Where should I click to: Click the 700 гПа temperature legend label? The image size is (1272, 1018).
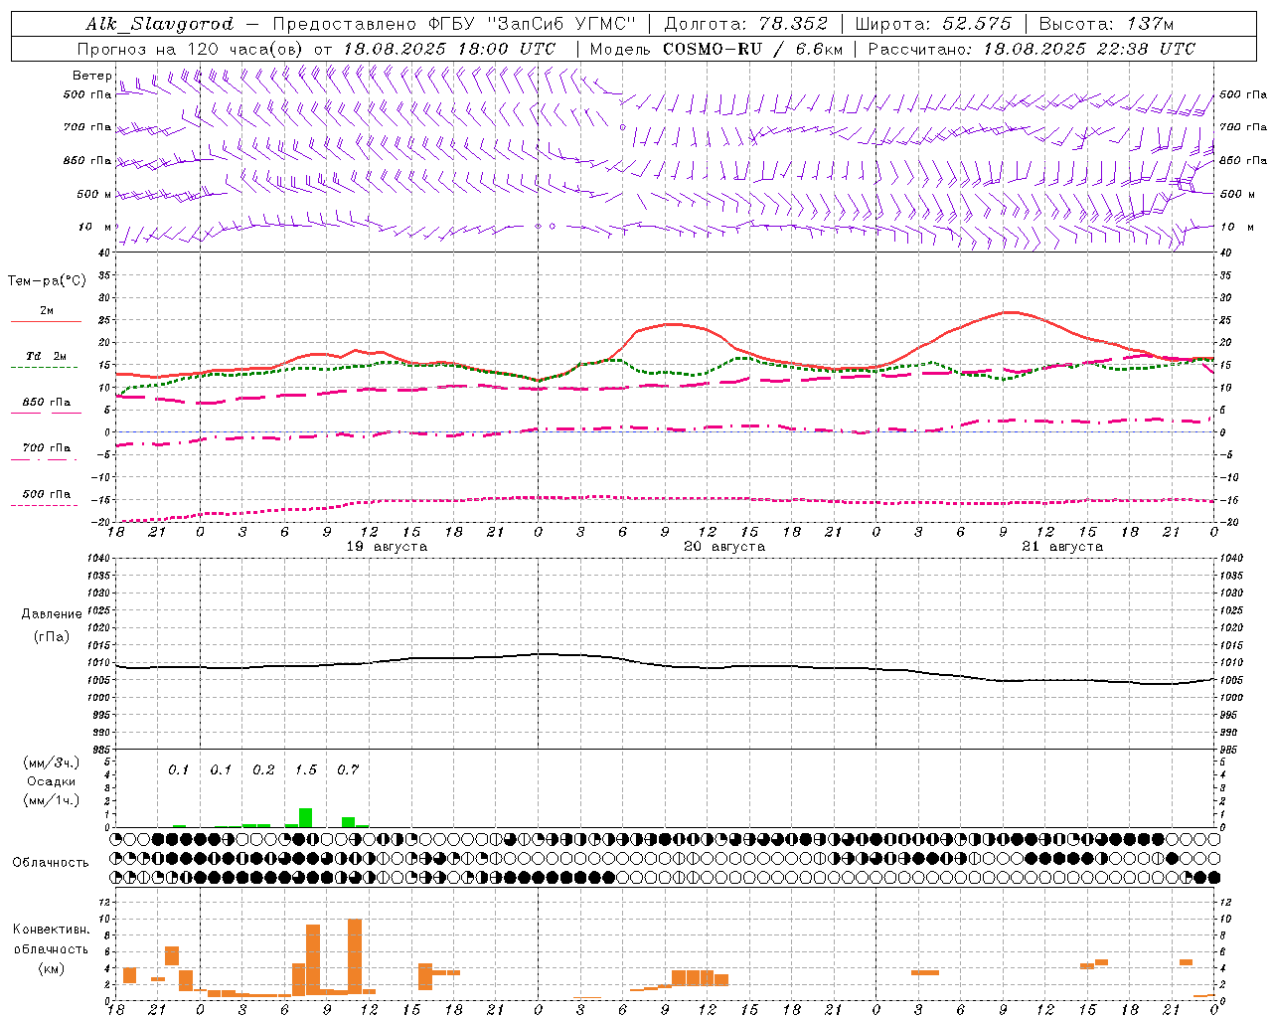pos(47,447)
